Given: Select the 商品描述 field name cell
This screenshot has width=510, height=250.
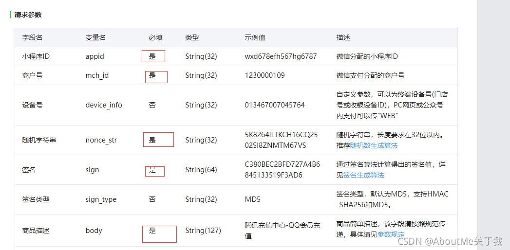Looking at the screenshot, I should [36, 231].
